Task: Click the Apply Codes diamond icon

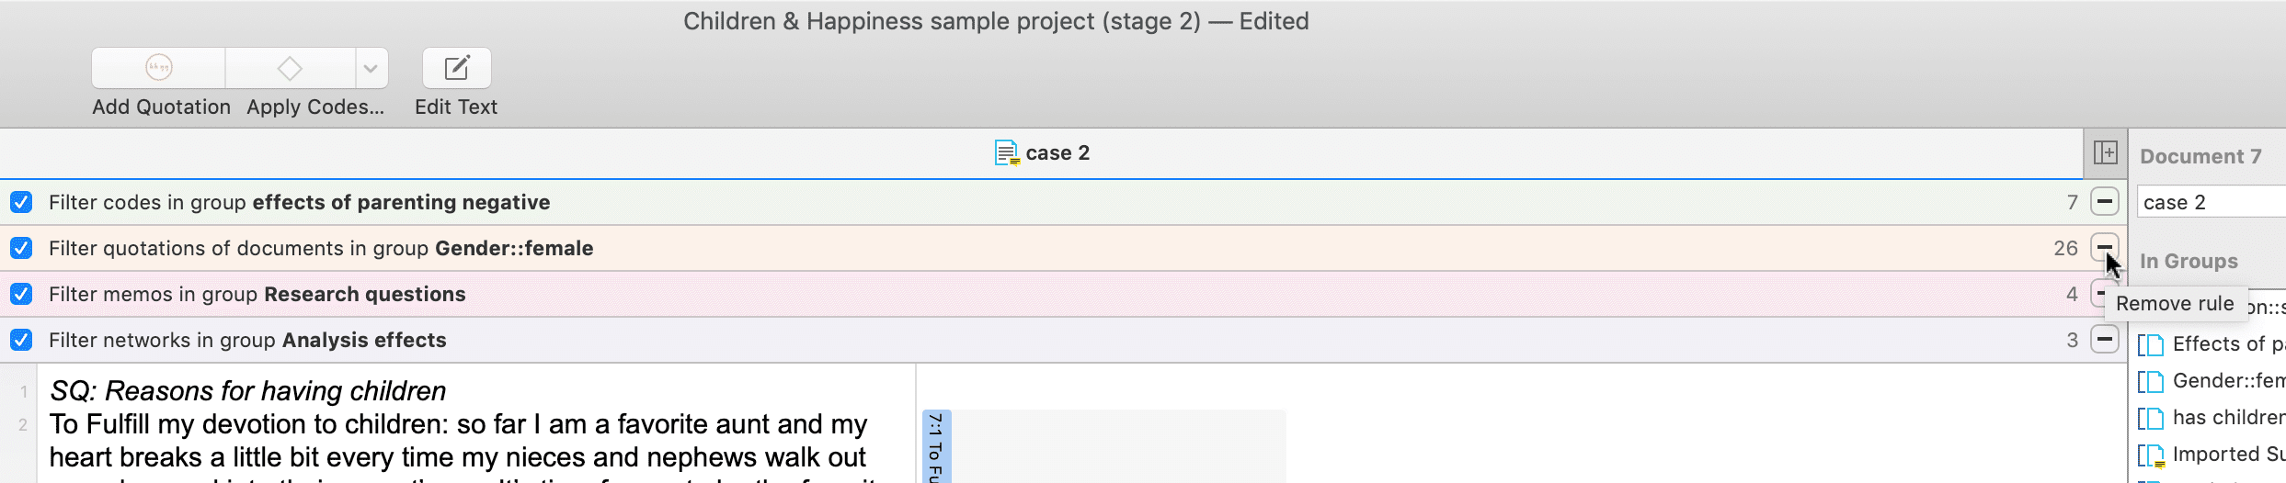Action: coord(291,68)
